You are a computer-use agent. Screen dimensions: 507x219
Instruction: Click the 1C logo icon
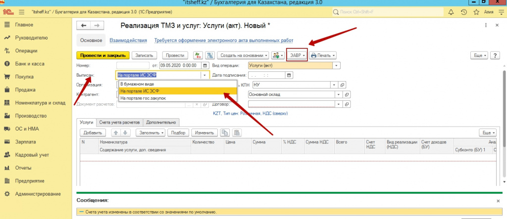[8, 12]
